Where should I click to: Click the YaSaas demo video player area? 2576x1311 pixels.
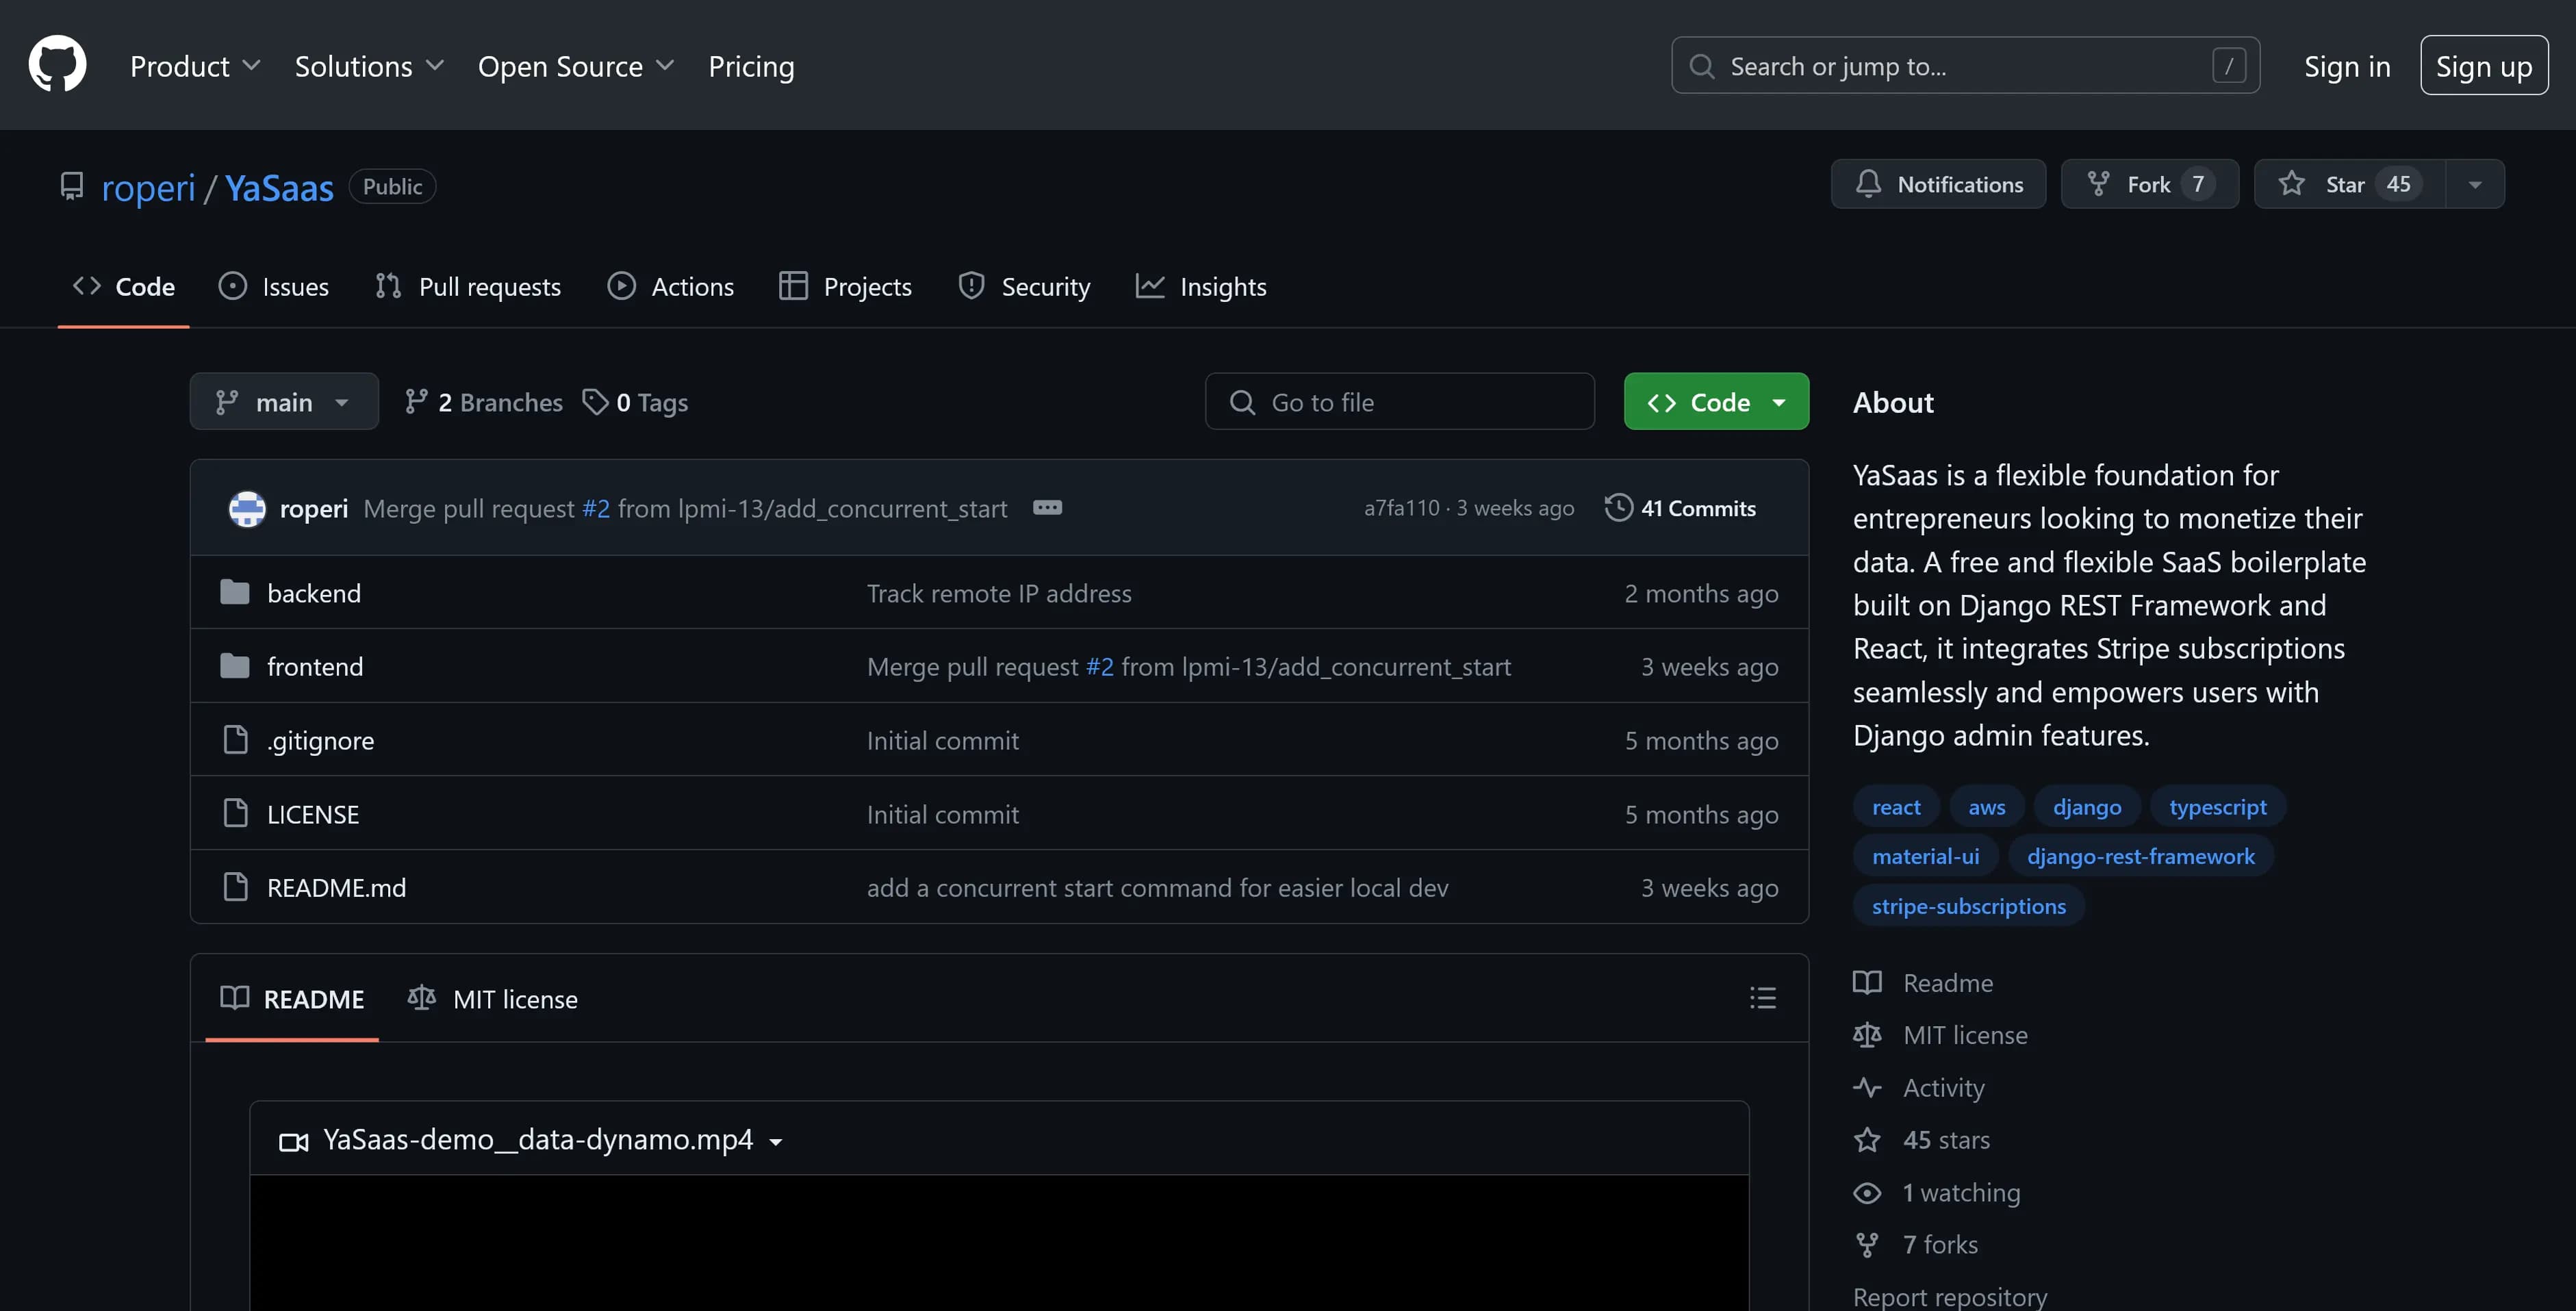tap(999, 1242)
